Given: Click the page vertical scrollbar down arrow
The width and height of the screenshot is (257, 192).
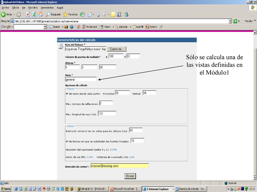Looking at the screenshot, I should tap(255, 178).
